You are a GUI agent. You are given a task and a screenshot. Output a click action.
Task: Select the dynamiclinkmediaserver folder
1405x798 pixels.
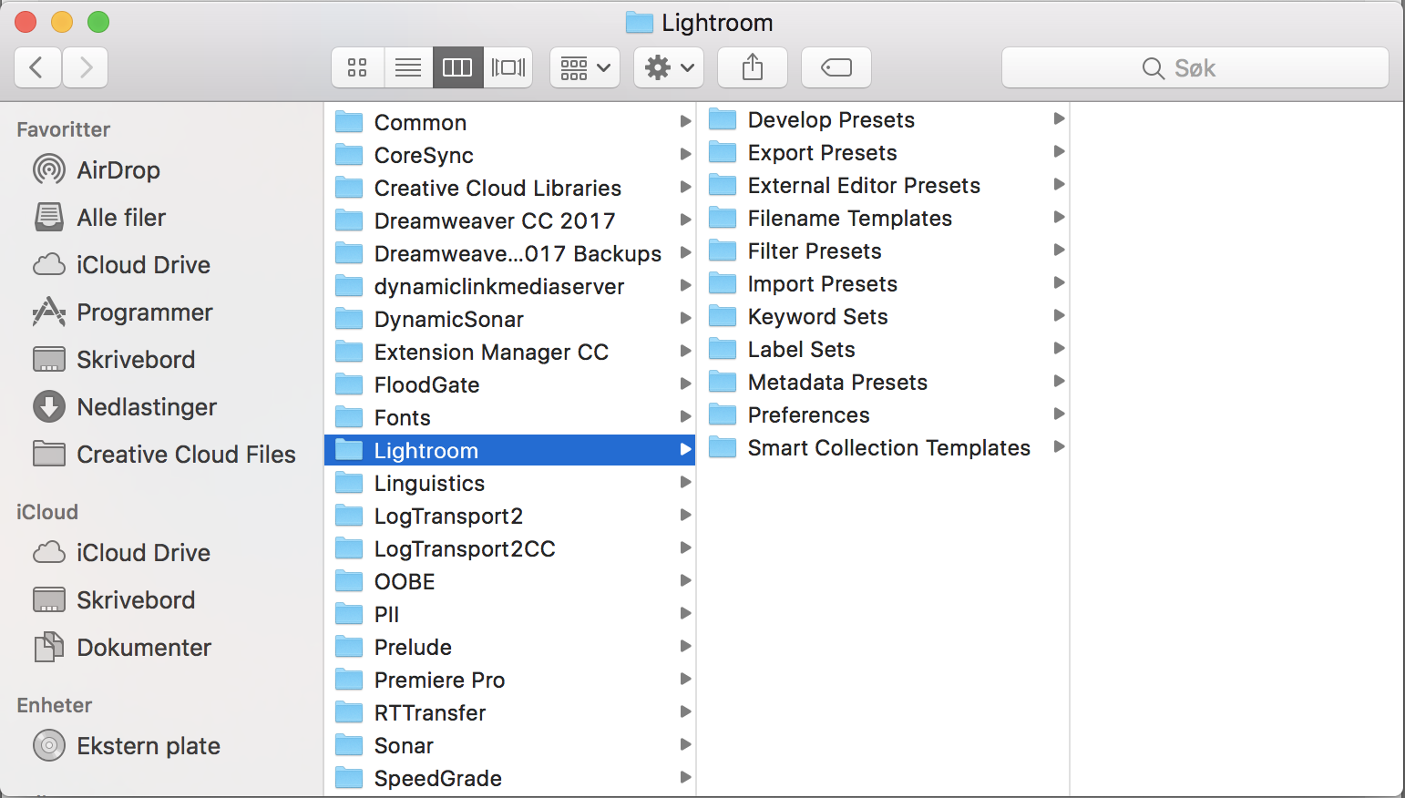click(509, 286)
